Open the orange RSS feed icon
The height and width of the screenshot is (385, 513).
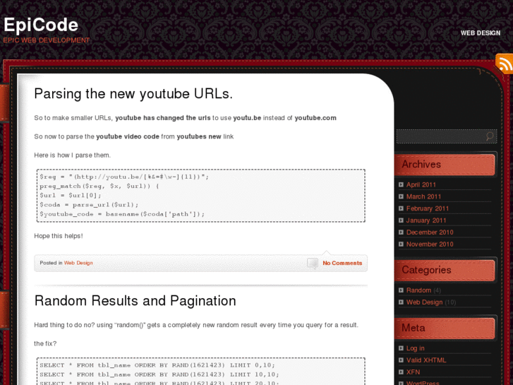tap(505, 64)
